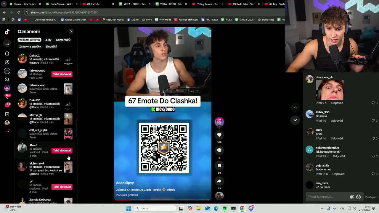Open the browser apps grid icon
The height and width of the screenshot is (213, 379).
click(x=4, y=20)
